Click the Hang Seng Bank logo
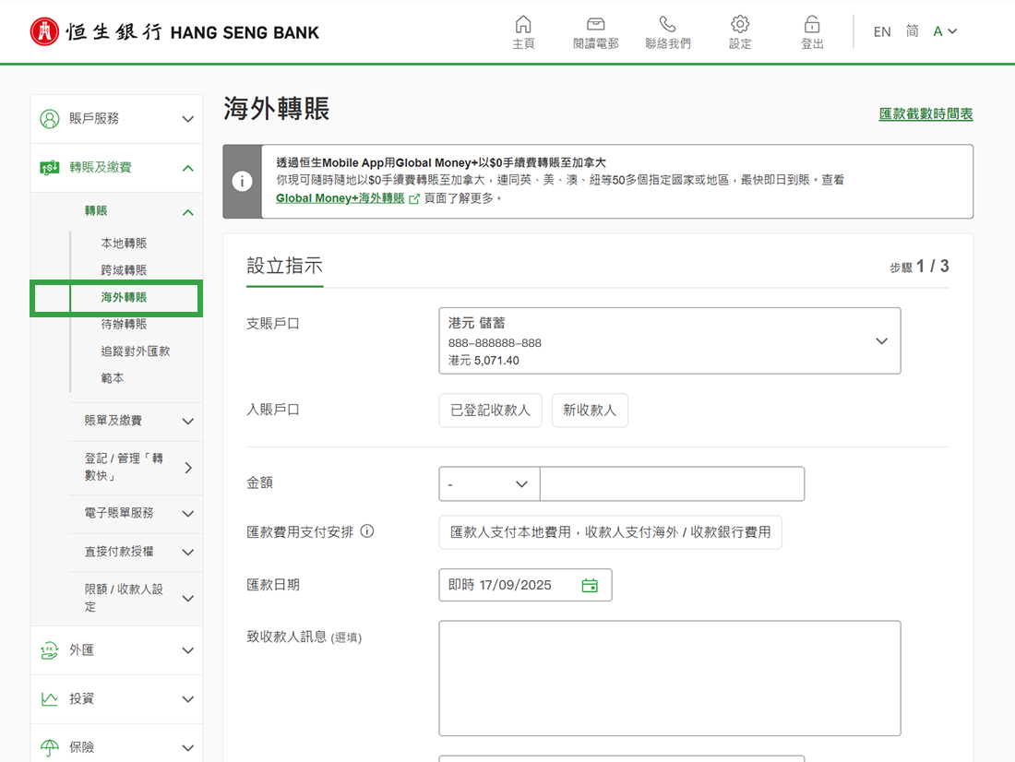This screenshot has height=762, width=1015. [175, 32]
